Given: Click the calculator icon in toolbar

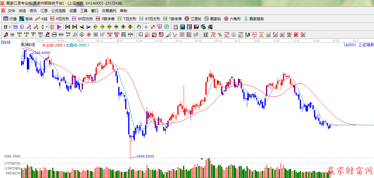Looking at the screenshot, I should [x=182, y=27].
